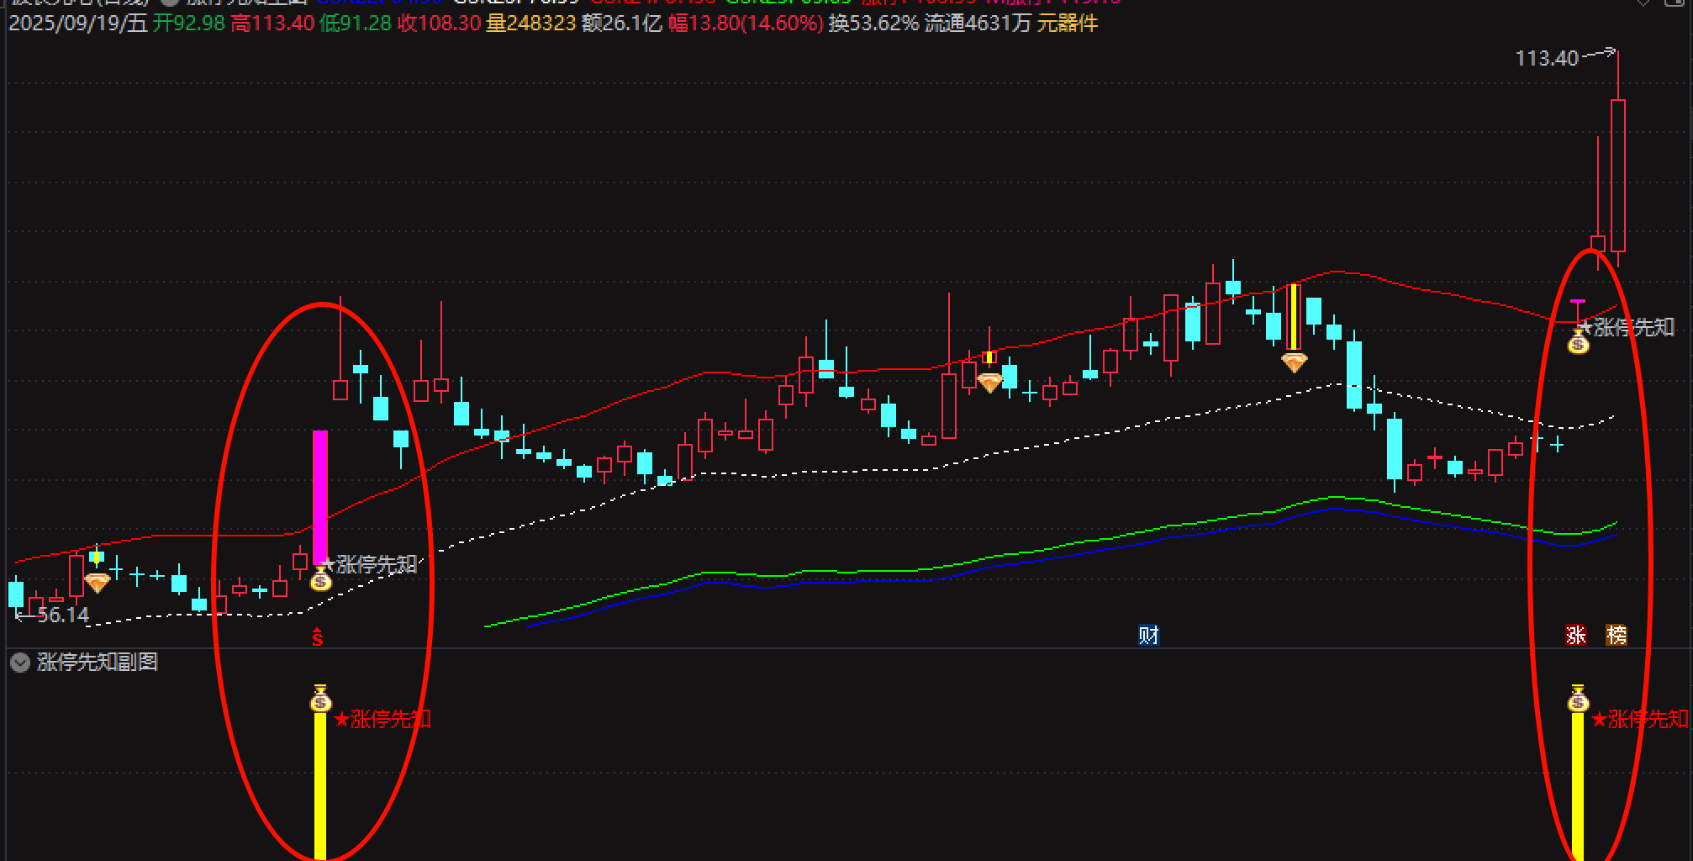This screenshot has height=861, width=1693.
Task: Click the 113.40 high price label
Action: pos(1547,59)
